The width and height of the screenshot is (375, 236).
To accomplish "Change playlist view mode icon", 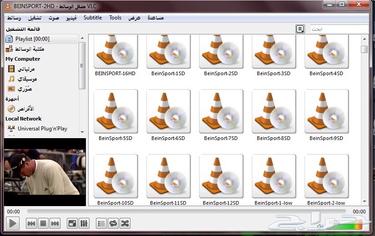I will tap(300, 29).
